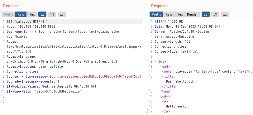Click the 'Bash ShellShock' title text
Viewport: 253px width, 115px height.
point(180,81)
